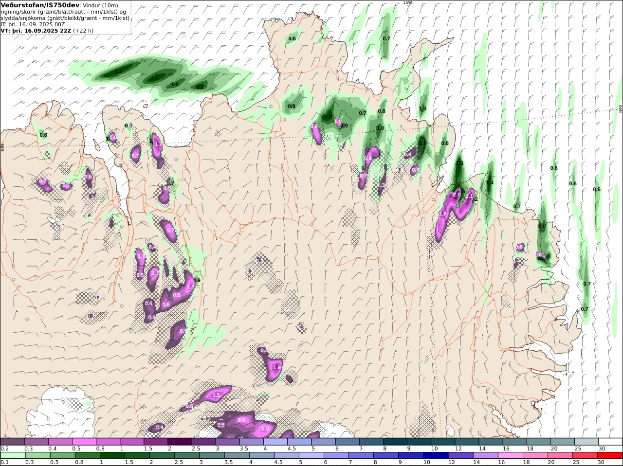Click the 9 swatch in the lower rain legend

coord(411,456)
